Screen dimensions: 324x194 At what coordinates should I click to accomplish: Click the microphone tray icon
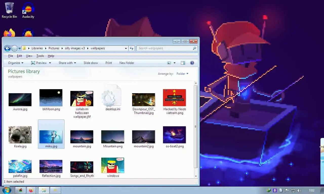(x=275, y=190)
